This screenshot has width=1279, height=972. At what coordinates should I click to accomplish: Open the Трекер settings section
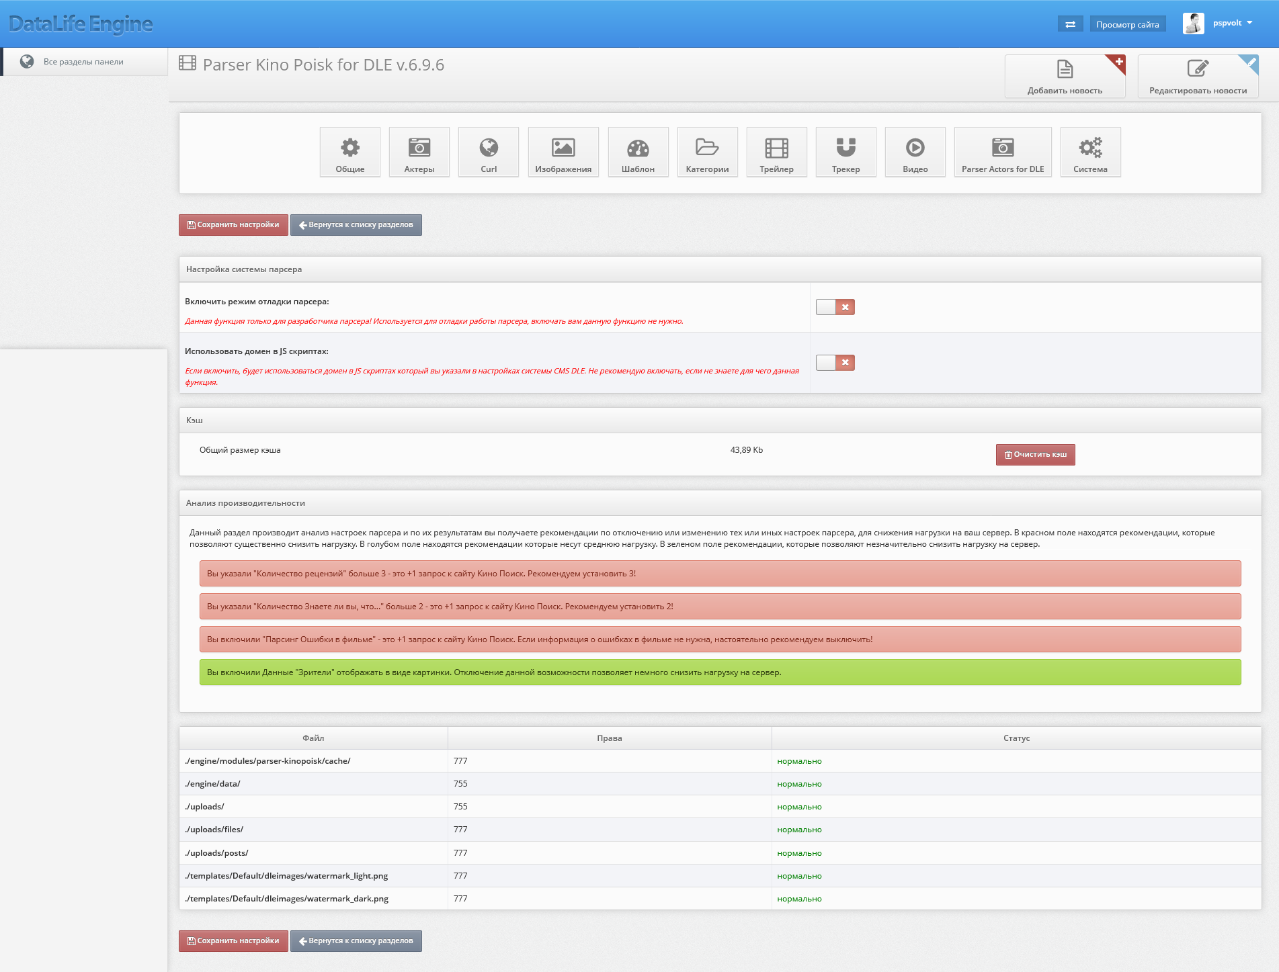(845, 152)
